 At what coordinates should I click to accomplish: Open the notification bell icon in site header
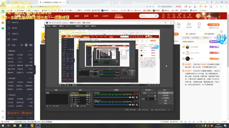pos(184,16)
